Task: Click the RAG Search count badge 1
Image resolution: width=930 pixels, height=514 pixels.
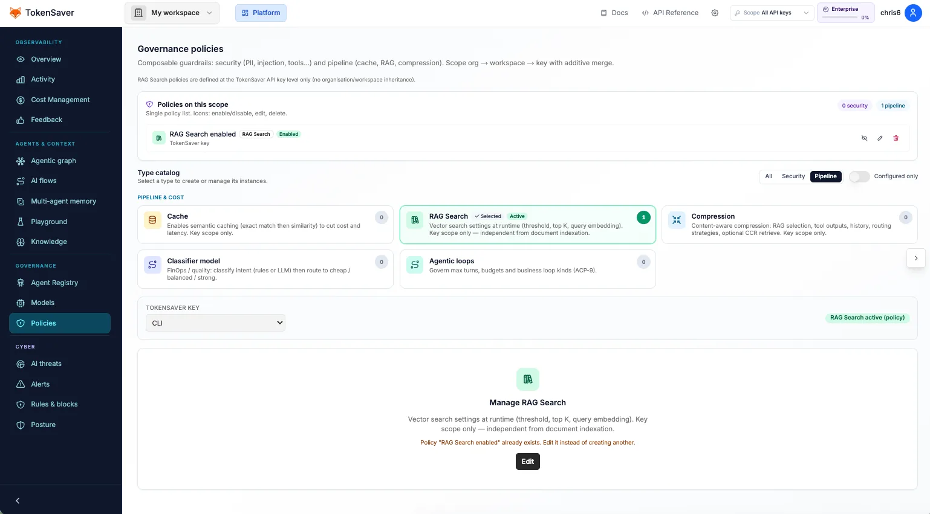Action: [x=643, y=217]
